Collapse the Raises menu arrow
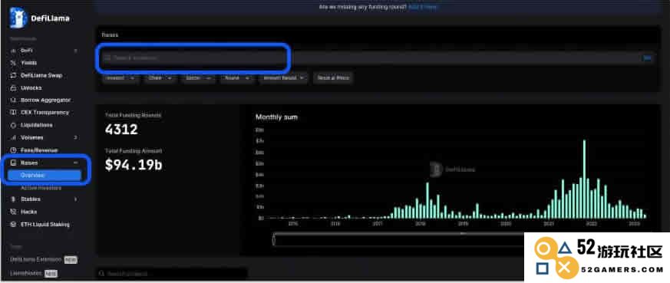 (76, 163)
